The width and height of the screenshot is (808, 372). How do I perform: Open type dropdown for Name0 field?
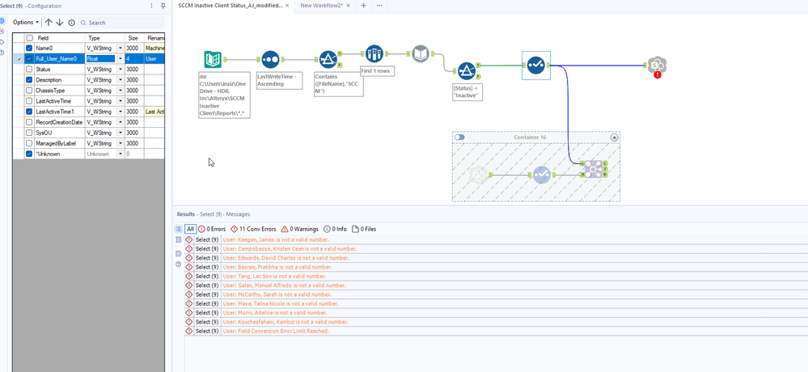[x=121, y=48]
